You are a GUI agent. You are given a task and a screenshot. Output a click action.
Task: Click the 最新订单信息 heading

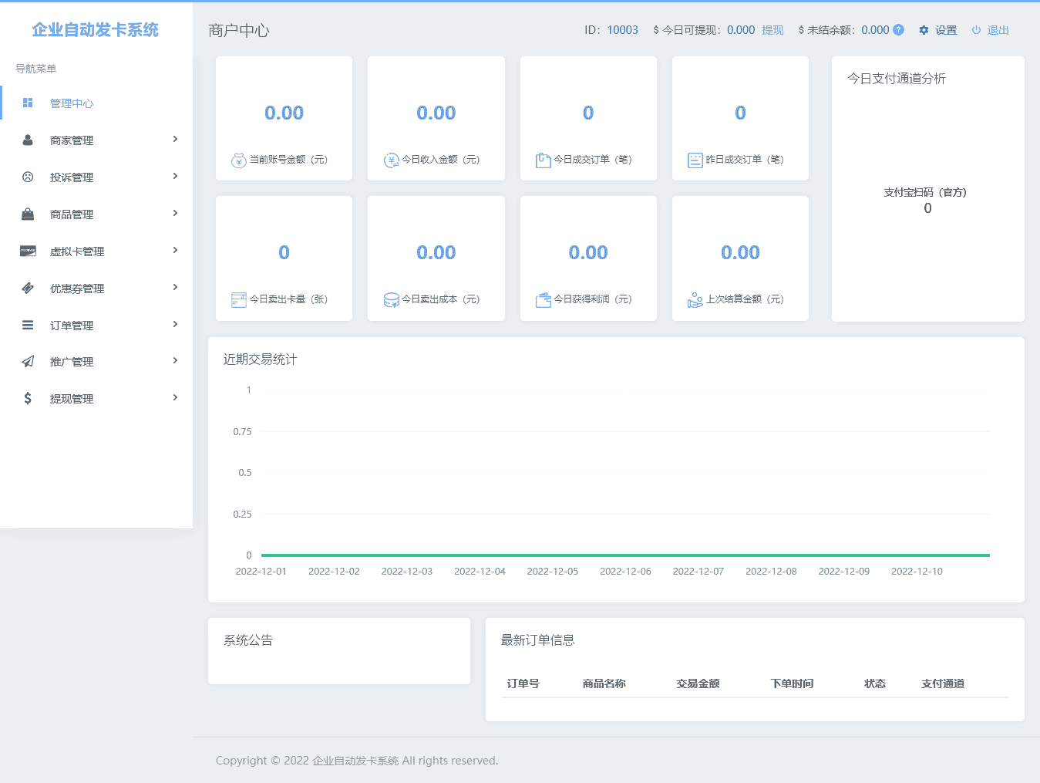pos(538,640)
